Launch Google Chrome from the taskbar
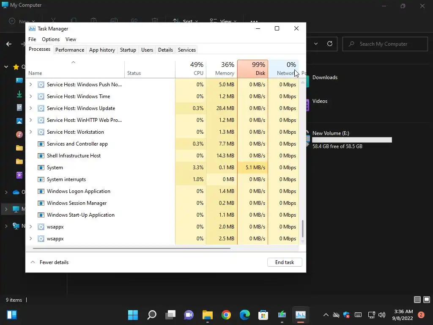 [x=226, y=315]
